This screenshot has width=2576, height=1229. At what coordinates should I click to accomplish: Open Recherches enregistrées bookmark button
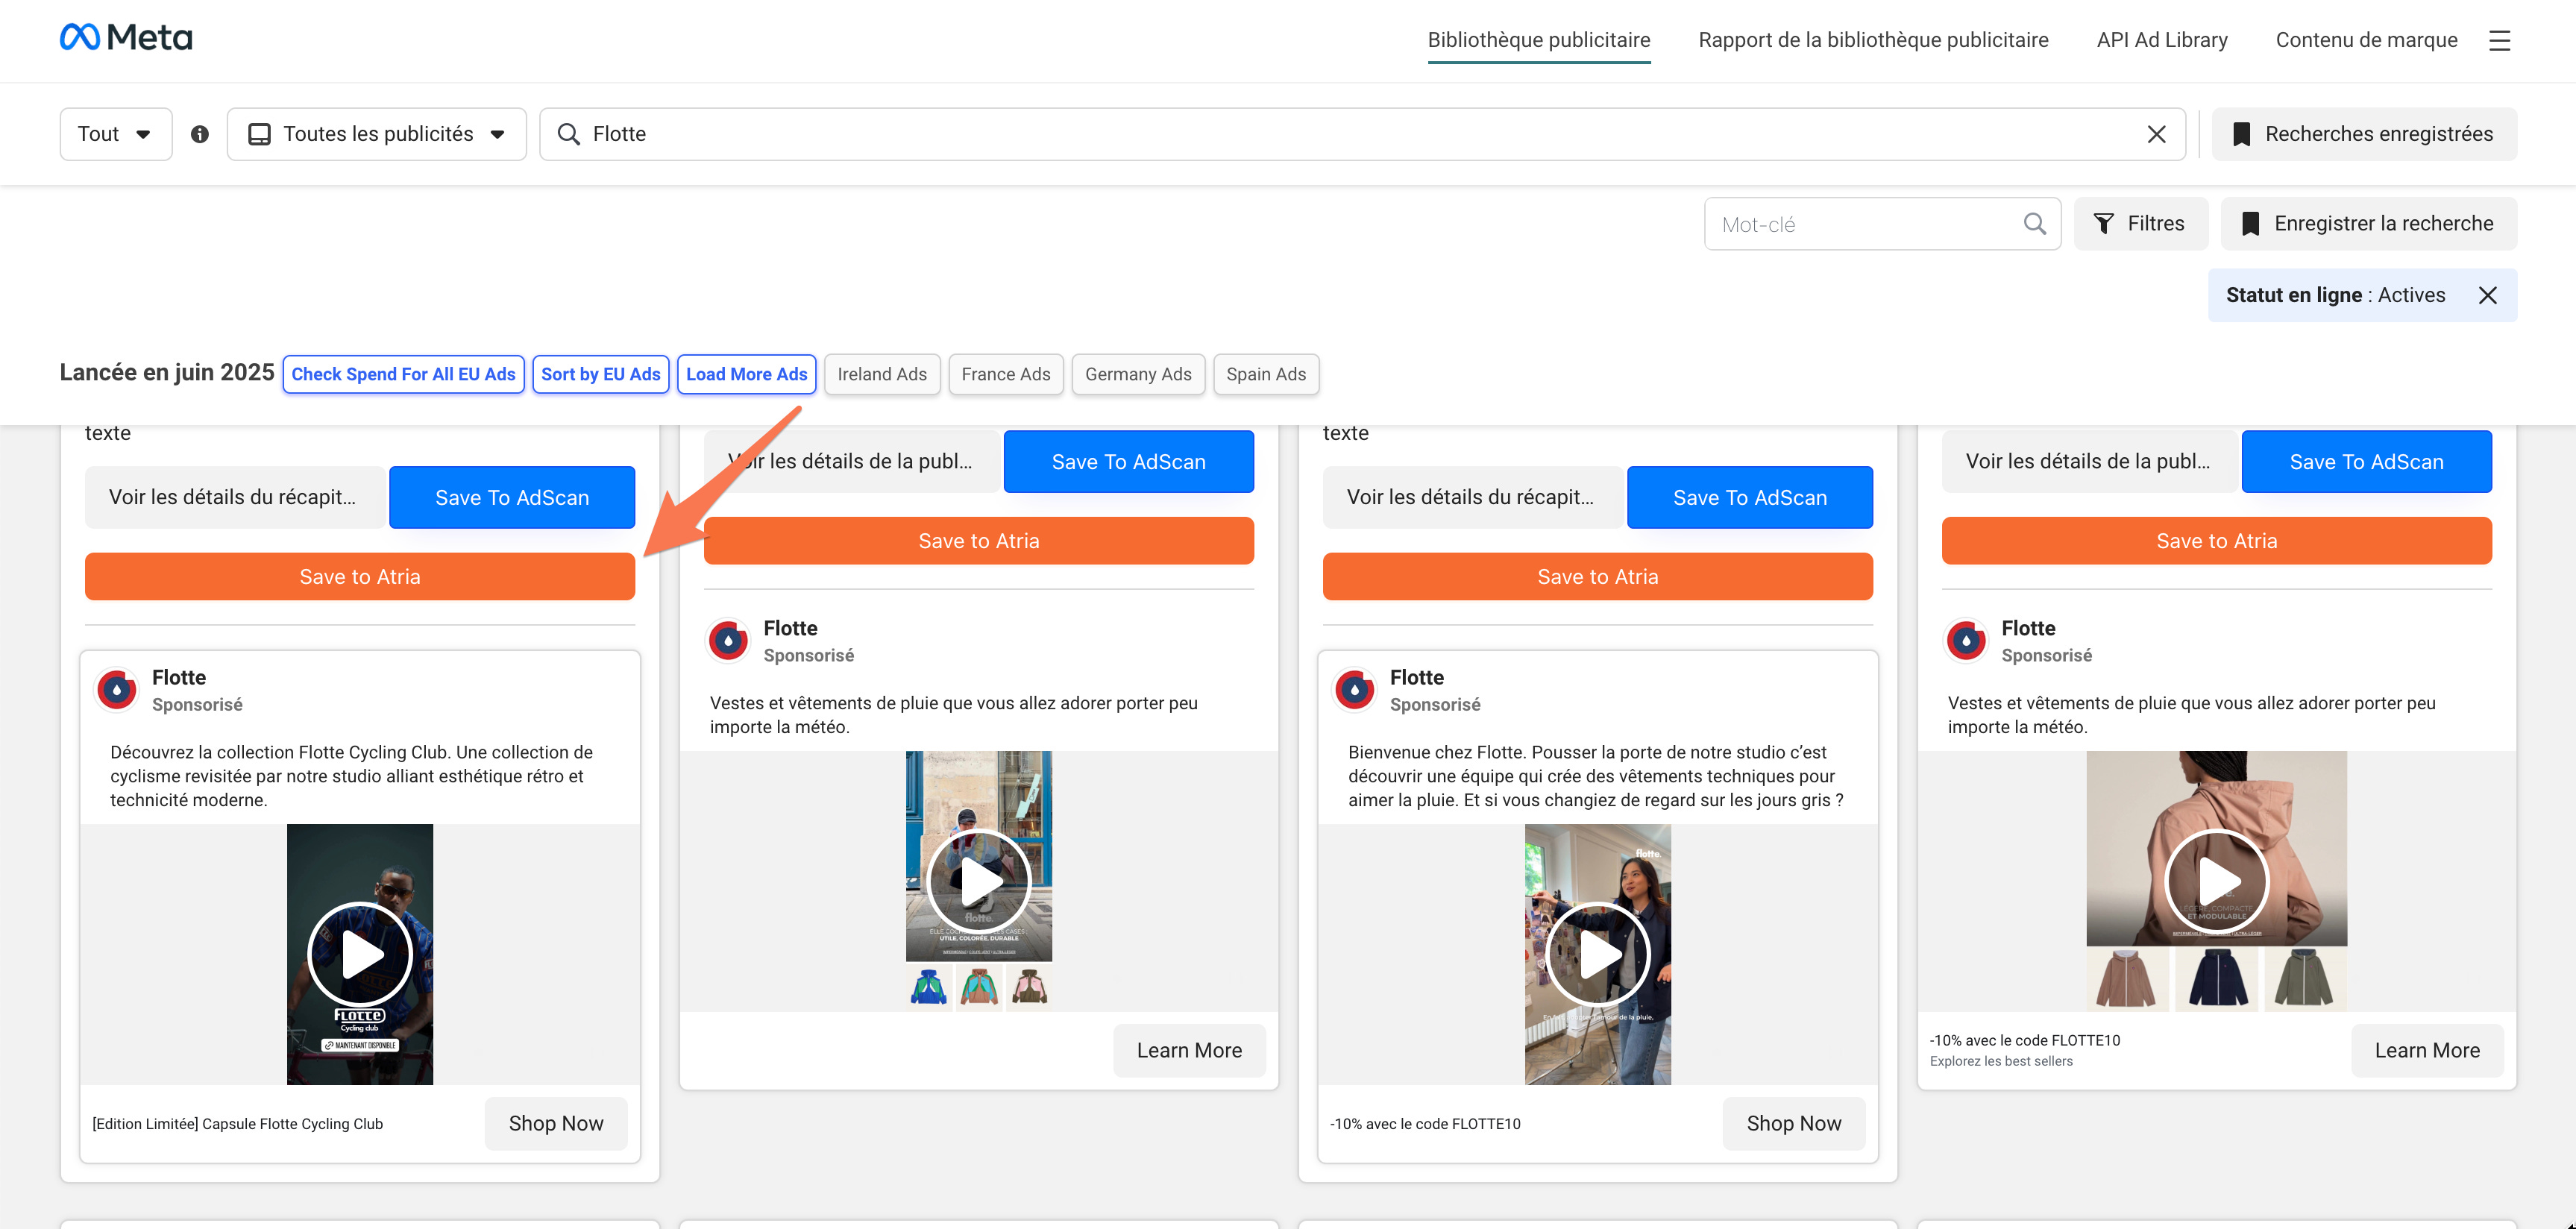tap(2363, 134)
